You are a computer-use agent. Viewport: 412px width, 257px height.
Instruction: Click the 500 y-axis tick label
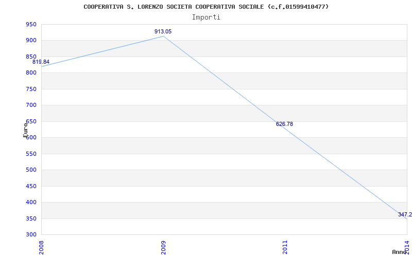tap(31, 170)
